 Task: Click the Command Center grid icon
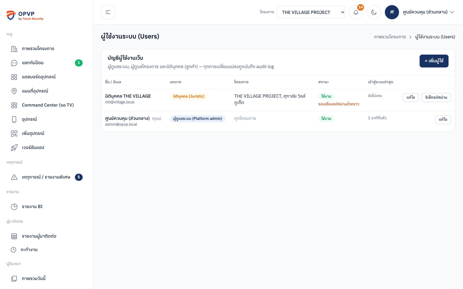click(14, 105)
